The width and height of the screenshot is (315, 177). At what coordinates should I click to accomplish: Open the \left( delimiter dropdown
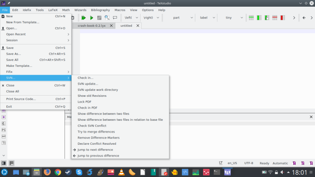[x=132, y=18]
